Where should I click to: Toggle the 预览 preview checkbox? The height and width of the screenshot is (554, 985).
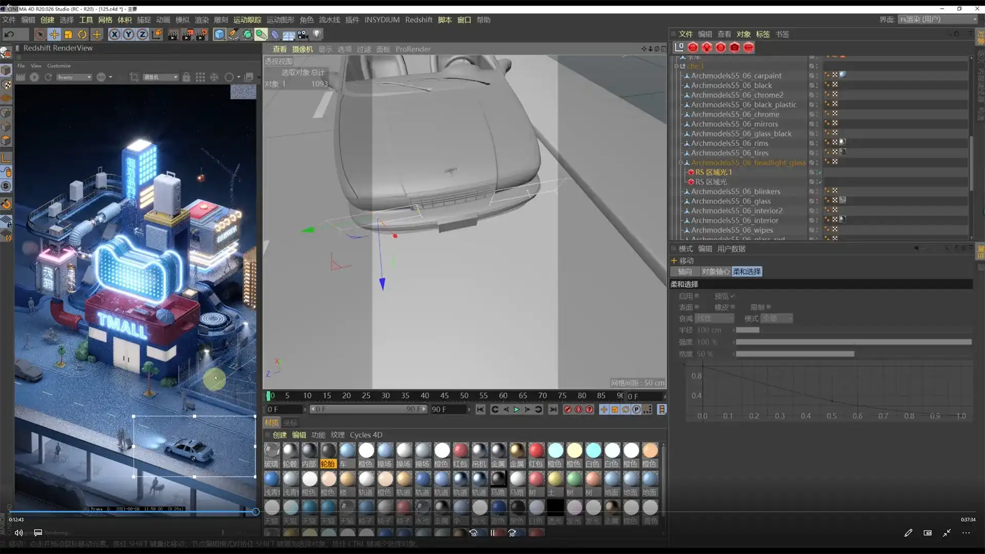coord(733,296)
